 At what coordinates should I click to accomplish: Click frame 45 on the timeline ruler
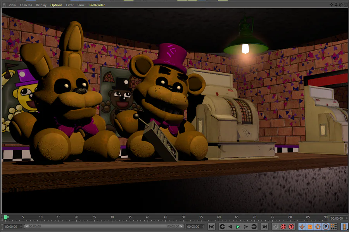165,217
